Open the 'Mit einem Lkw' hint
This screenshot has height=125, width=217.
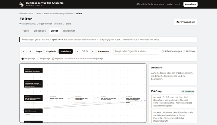[173, 116]
